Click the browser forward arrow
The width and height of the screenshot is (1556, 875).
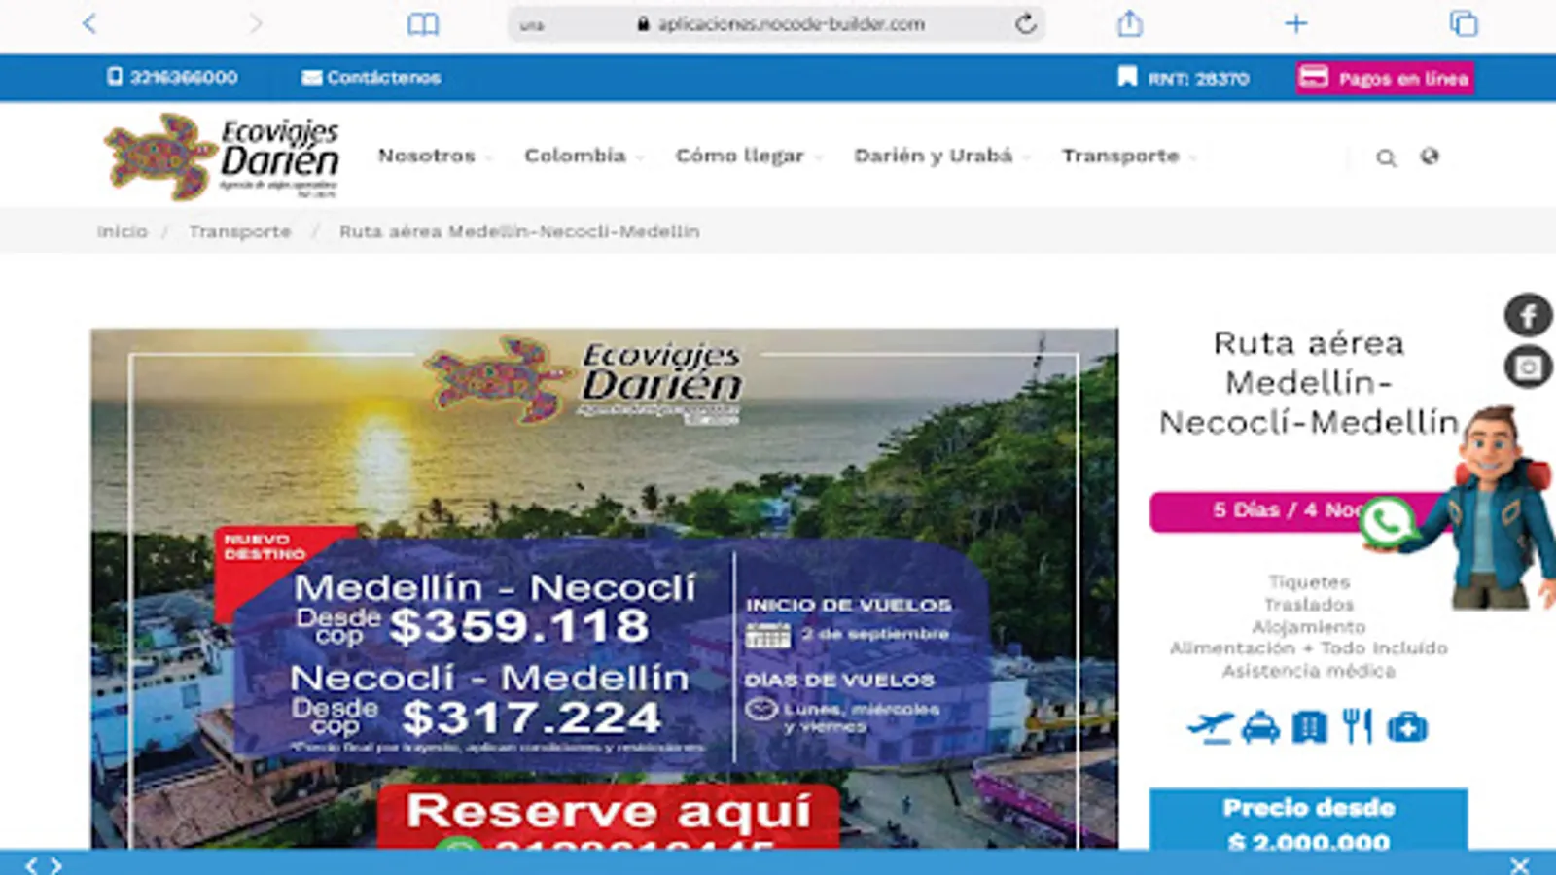point(255,23)
